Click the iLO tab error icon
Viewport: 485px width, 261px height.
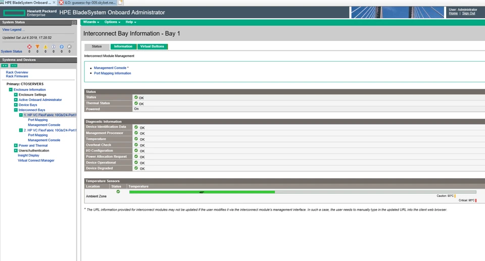(61, 3)
